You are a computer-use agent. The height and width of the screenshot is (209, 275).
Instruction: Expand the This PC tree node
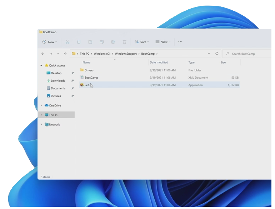(x=41, y=115)
